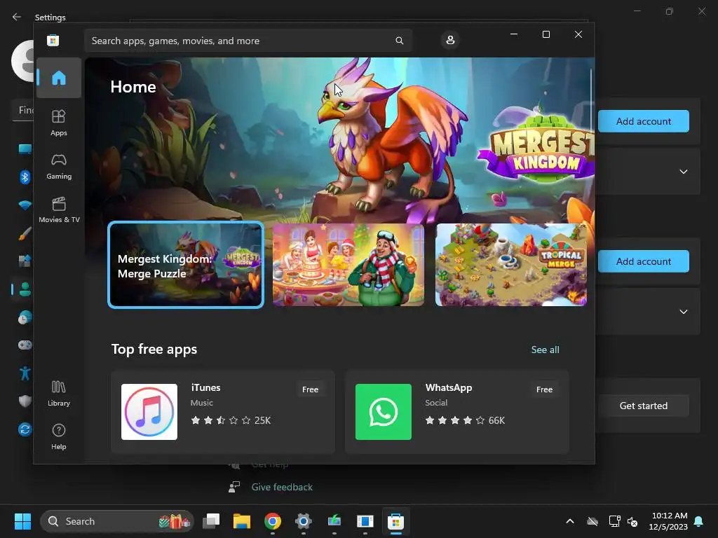Click the Give feedback link in Settings
The image size is (718, 538).
(x=282, y=488)
